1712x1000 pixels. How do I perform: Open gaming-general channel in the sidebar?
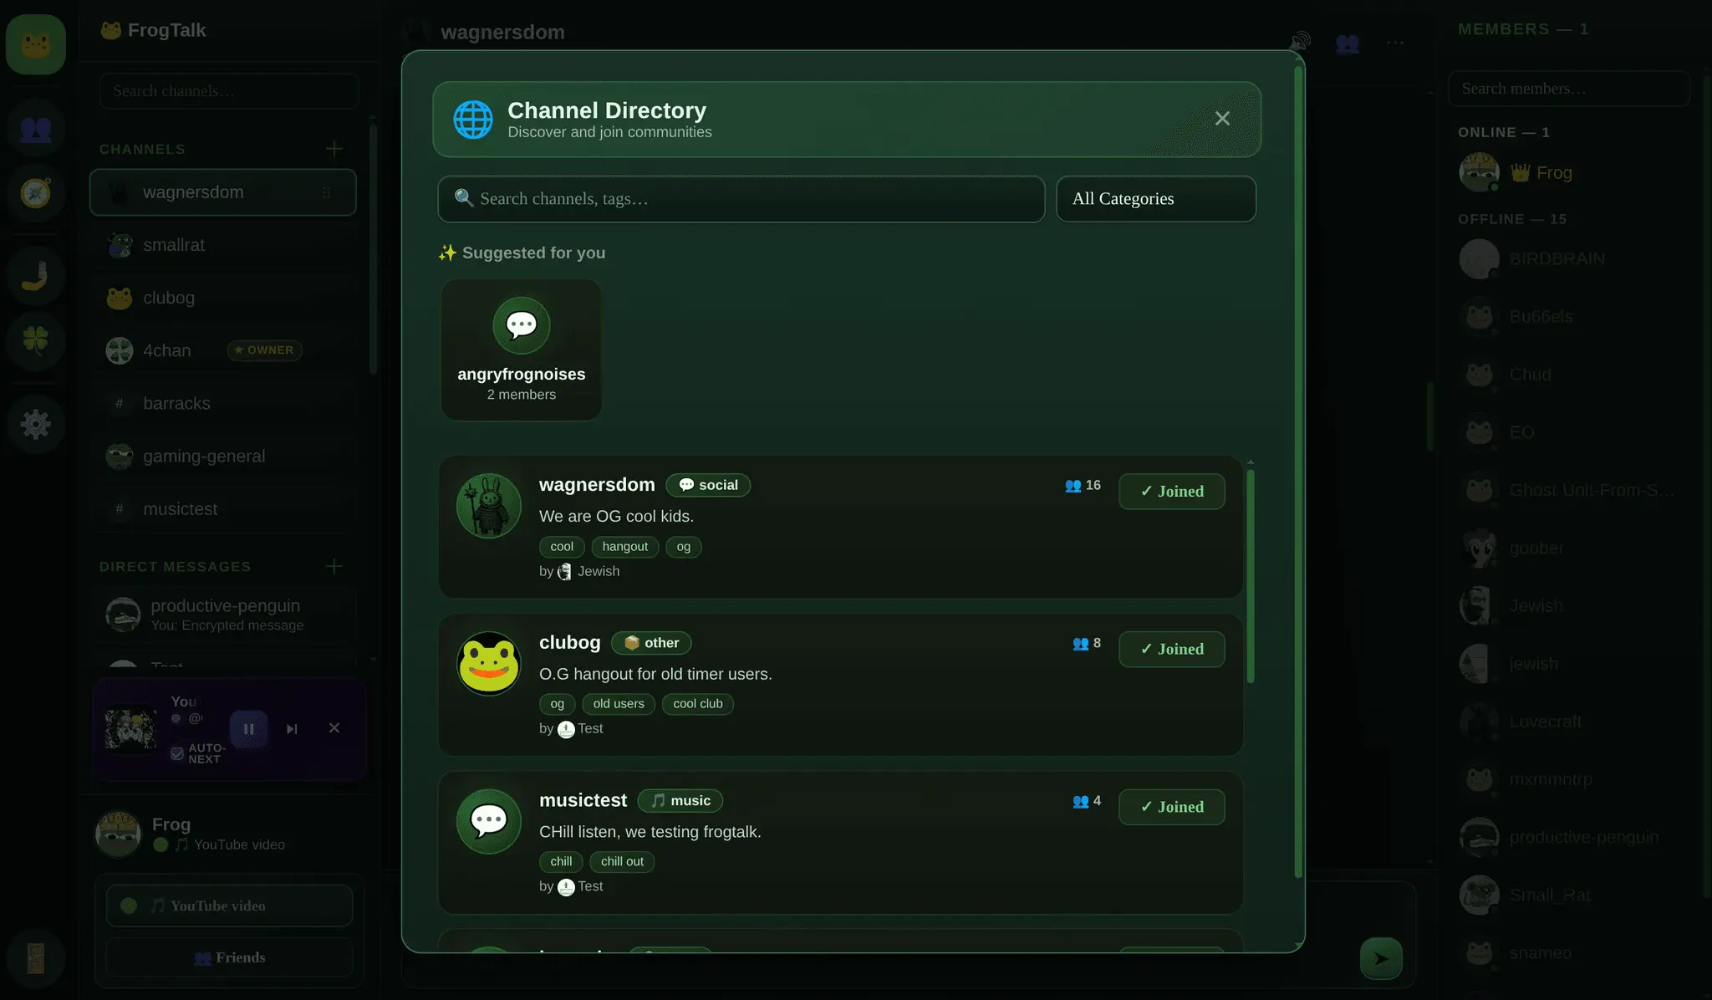tap(222, 457)
